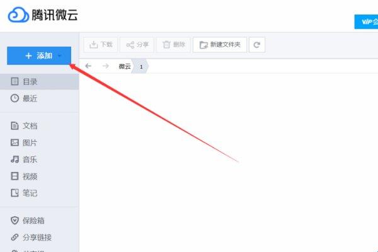Click the 删除 trash toolbar button
The width and height of the screenshot is (378, 252).
(x=173, y=45)
